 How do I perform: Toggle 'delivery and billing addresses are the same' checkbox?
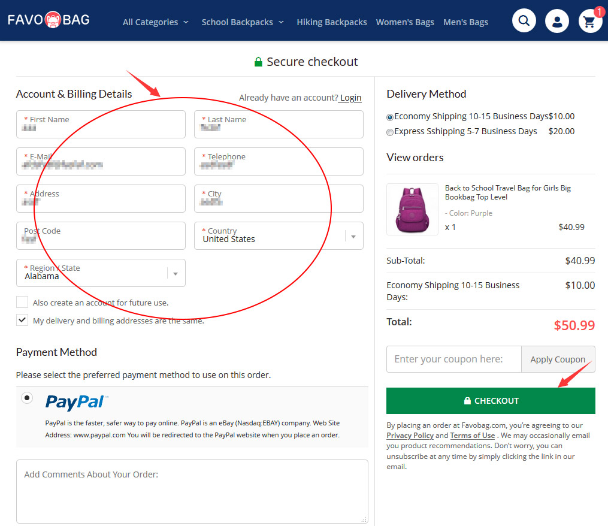tap(22, 320)
